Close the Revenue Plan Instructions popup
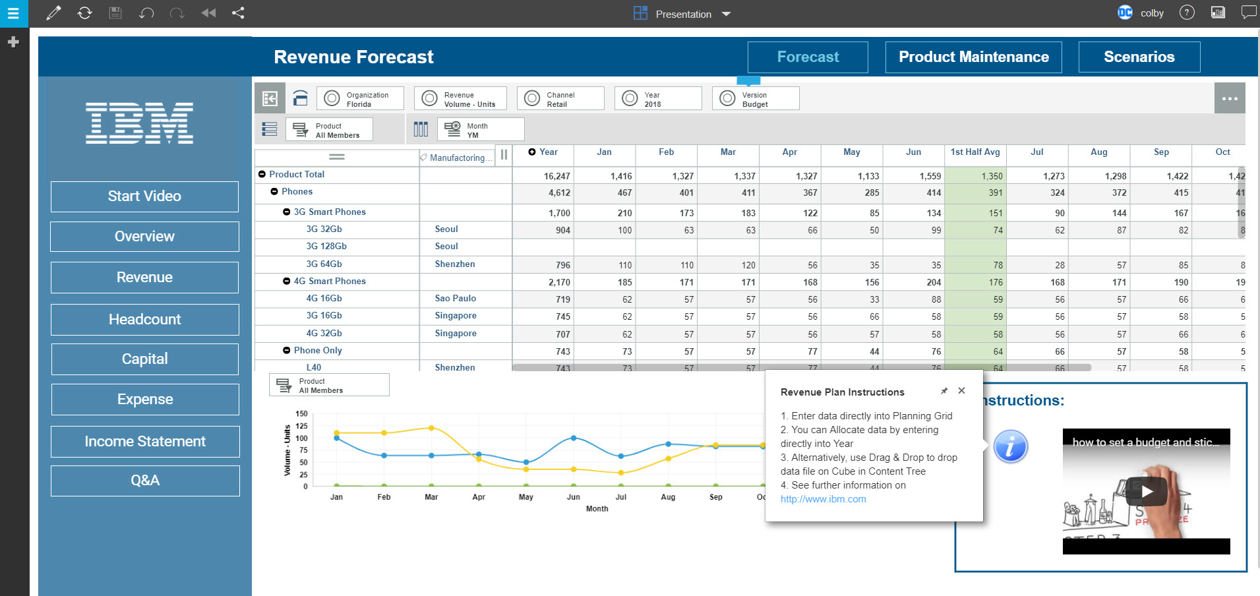The width and height of the screenshot is (1260, 596). [961, 391]
